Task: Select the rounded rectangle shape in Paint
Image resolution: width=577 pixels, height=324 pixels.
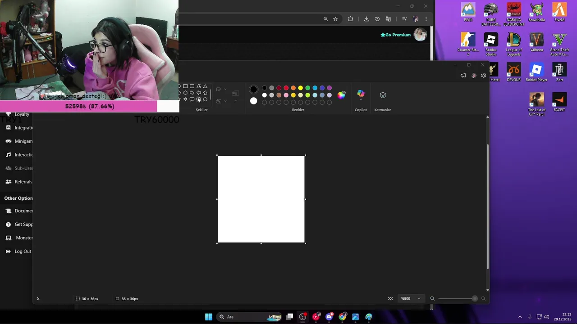Action: pos(192,86)
